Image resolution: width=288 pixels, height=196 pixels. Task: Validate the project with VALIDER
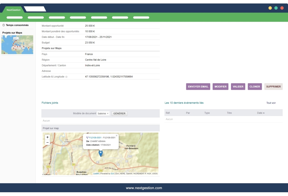click(238, 86)
